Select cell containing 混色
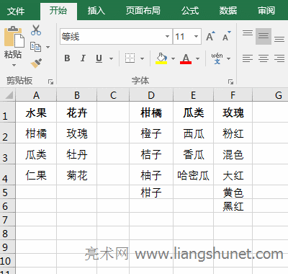 (x=233, y=154)
